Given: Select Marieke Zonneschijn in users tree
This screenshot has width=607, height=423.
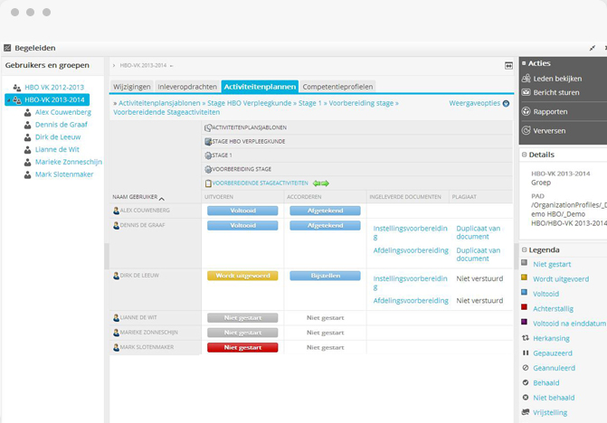Looking at the screenshot, I should tap(69, 162).
